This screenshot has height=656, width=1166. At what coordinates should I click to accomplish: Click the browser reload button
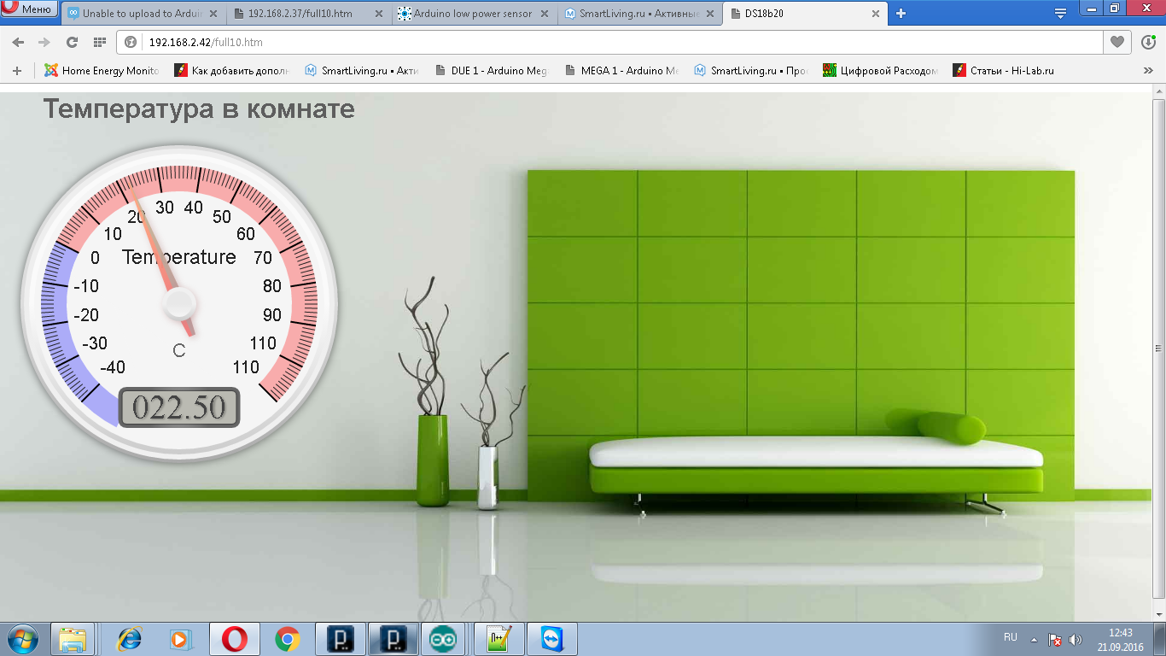pos(72,42)
